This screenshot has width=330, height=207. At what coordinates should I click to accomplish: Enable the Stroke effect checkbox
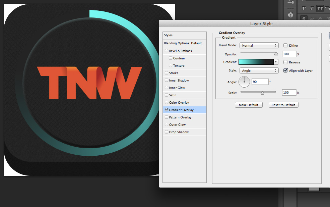(x=167, y=73)
